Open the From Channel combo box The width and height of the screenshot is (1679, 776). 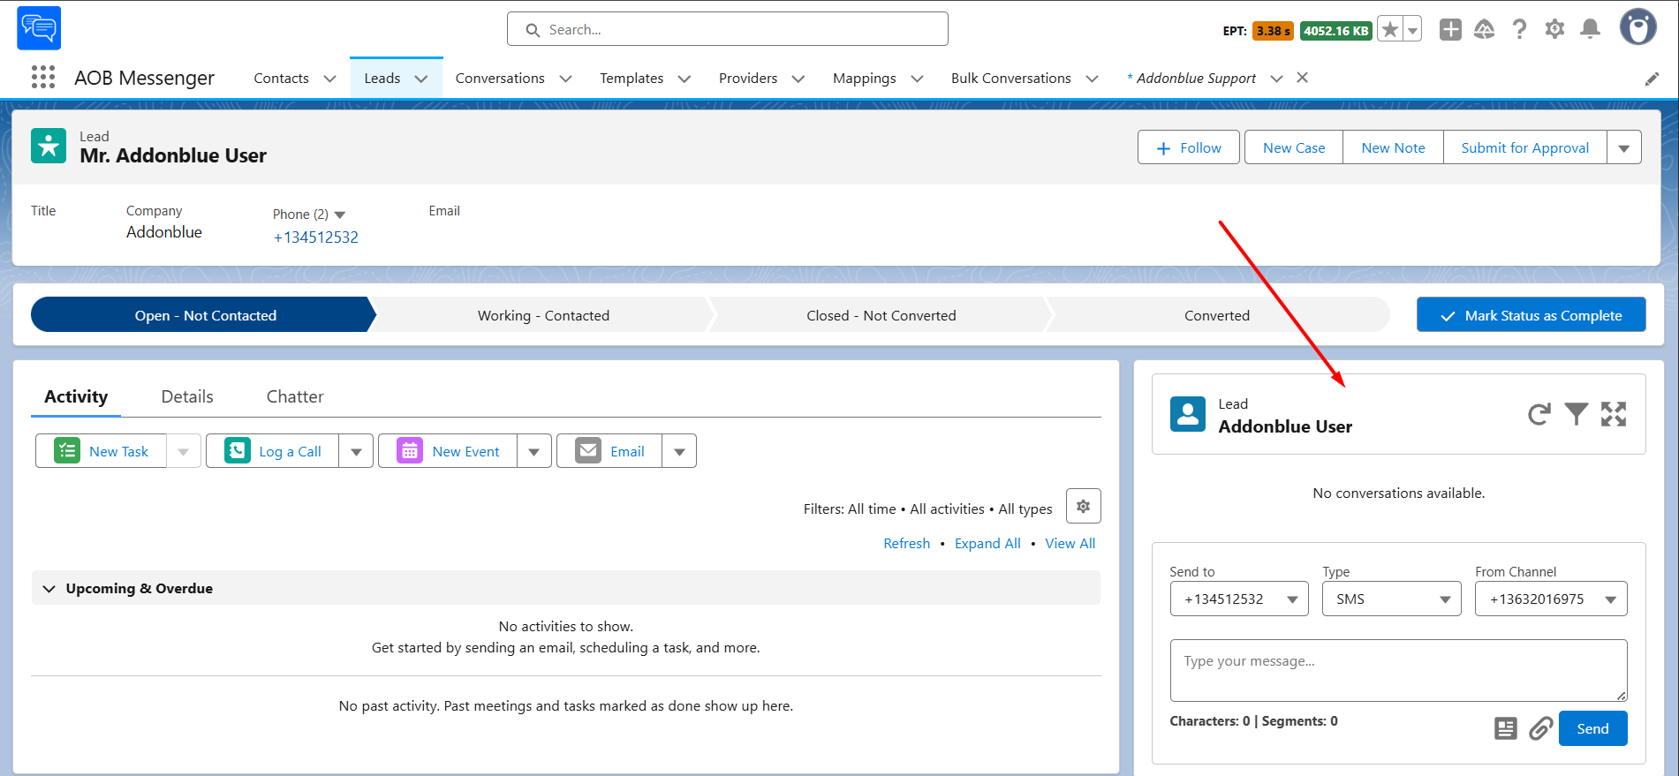click(x=1551, y=599)
